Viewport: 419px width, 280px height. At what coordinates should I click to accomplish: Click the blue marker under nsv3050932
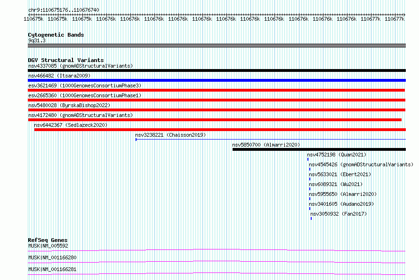pyautogui.click(x=311, y=218)
